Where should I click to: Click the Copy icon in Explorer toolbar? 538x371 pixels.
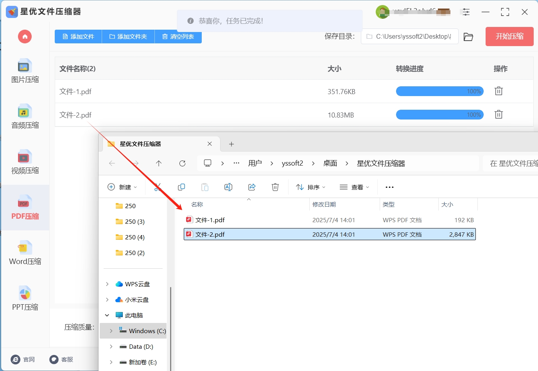[181, 187]
